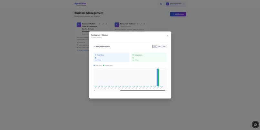260x130 pixels.
Task: Click the Restaurant "Odessa" card avatar
Action: 117,25
